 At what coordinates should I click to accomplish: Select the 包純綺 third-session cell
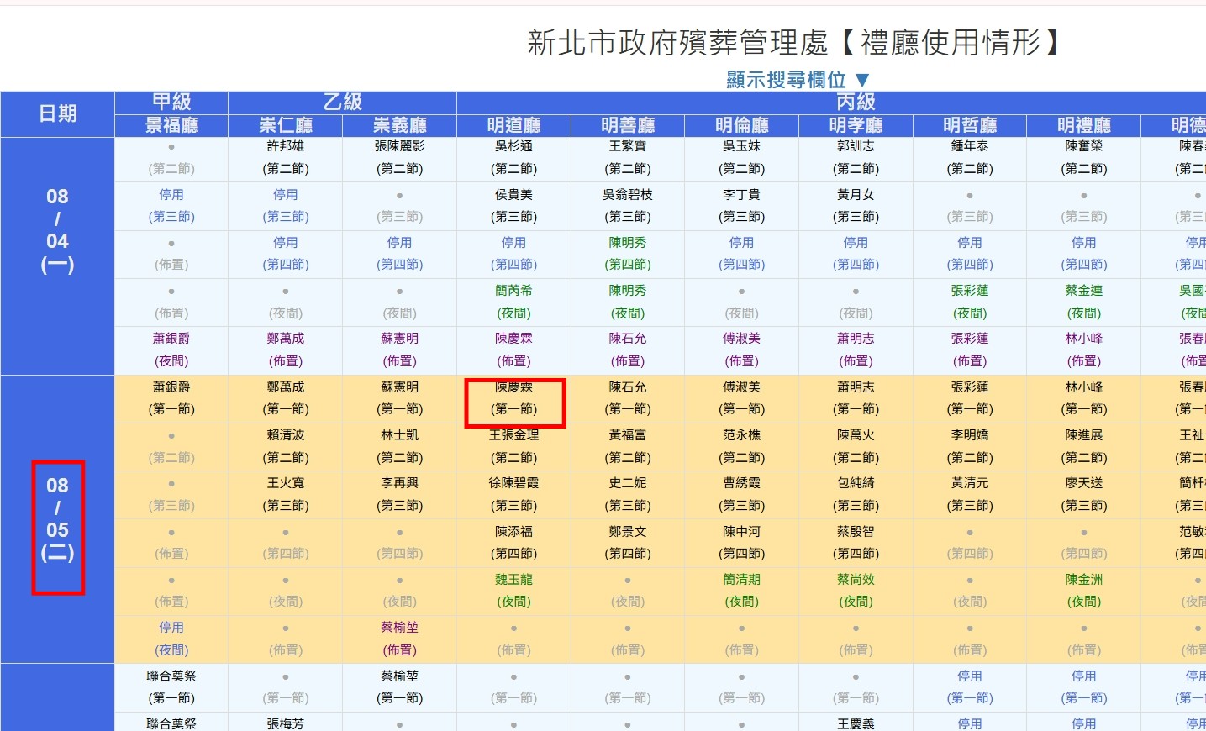856,494
